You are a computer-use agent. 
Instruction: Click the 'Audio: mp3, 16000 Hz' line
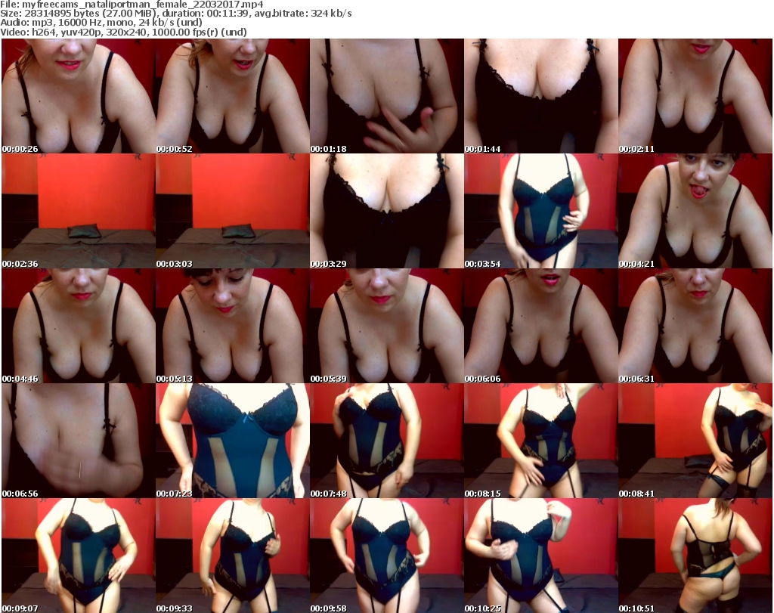pos(101,23)
